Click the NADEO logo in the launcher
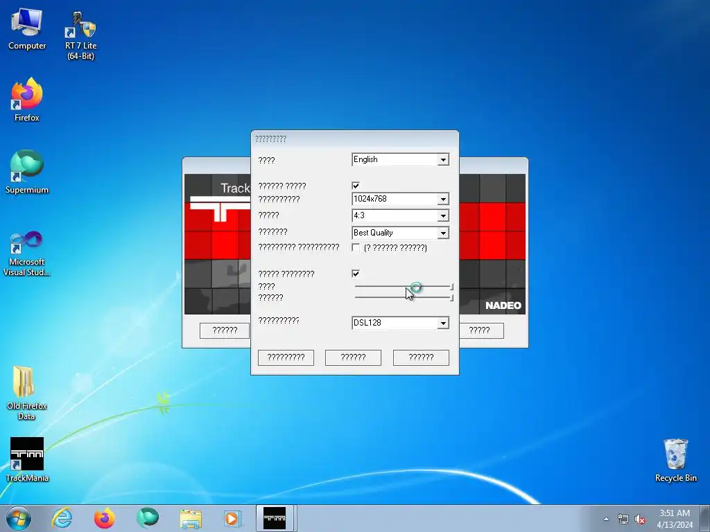The height and width of the screenshot is (532, 710). pos(503,305)
